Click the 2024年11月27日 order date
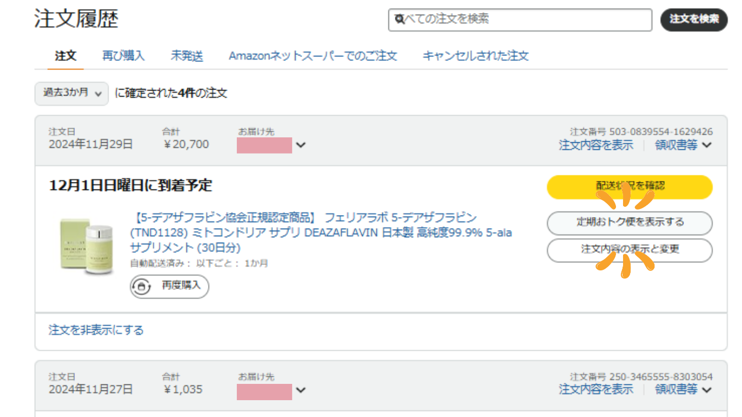 coord(91,389)
